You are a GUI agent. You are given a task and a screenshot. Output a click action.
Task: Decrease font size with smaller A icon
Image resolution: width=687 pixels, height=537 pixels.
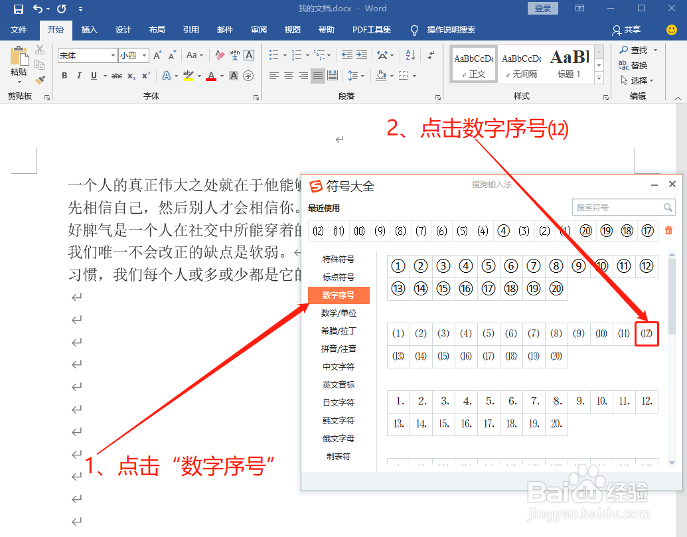[172, 55]
